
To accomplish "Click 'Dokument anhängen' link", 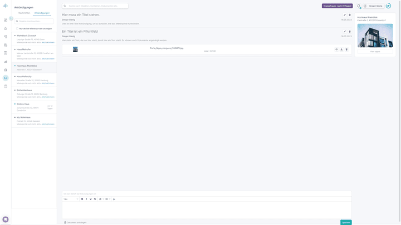I will coord(76,222).
